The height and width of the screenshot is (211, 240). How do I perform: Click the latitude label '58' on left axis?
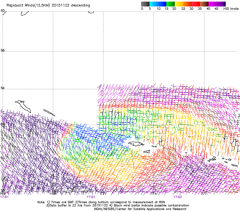(x=3, y=50)
